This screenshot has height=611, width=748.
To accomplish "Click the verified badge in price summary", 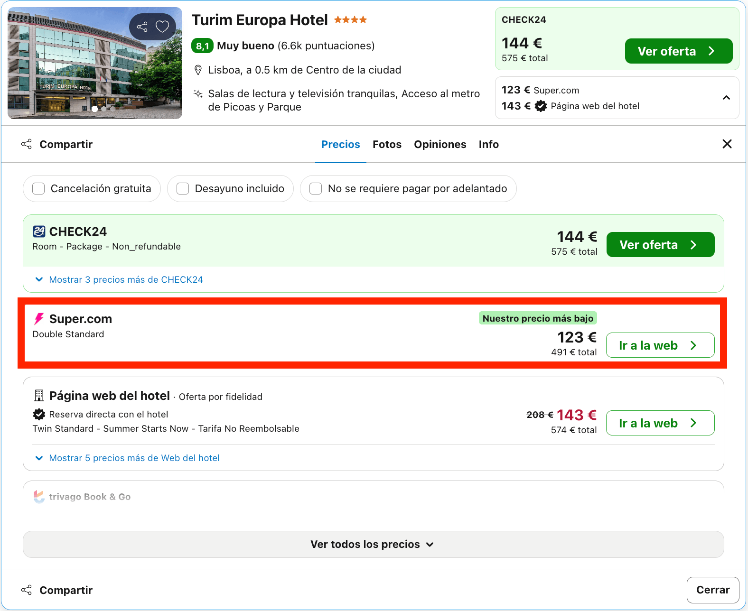I will (x=541, y=106).
